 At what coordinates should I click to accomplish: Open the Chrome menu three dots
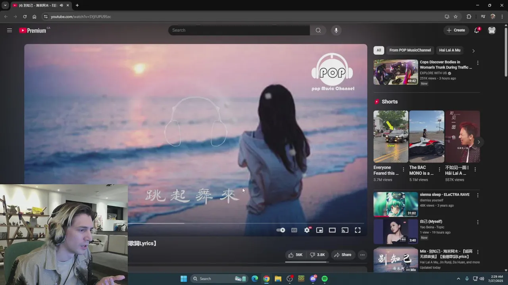502,17
